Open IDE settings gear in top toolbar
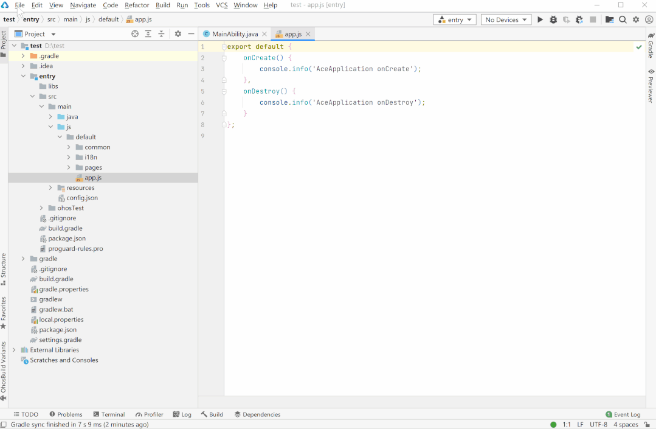 [636, 19]
